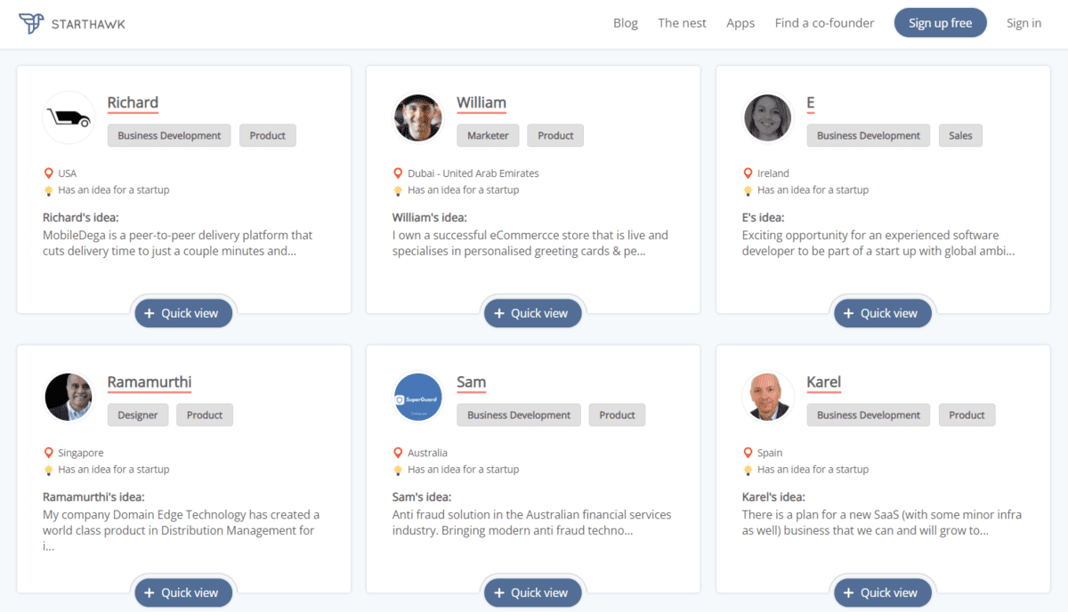Click William's profile photo

tap(417, 117)
